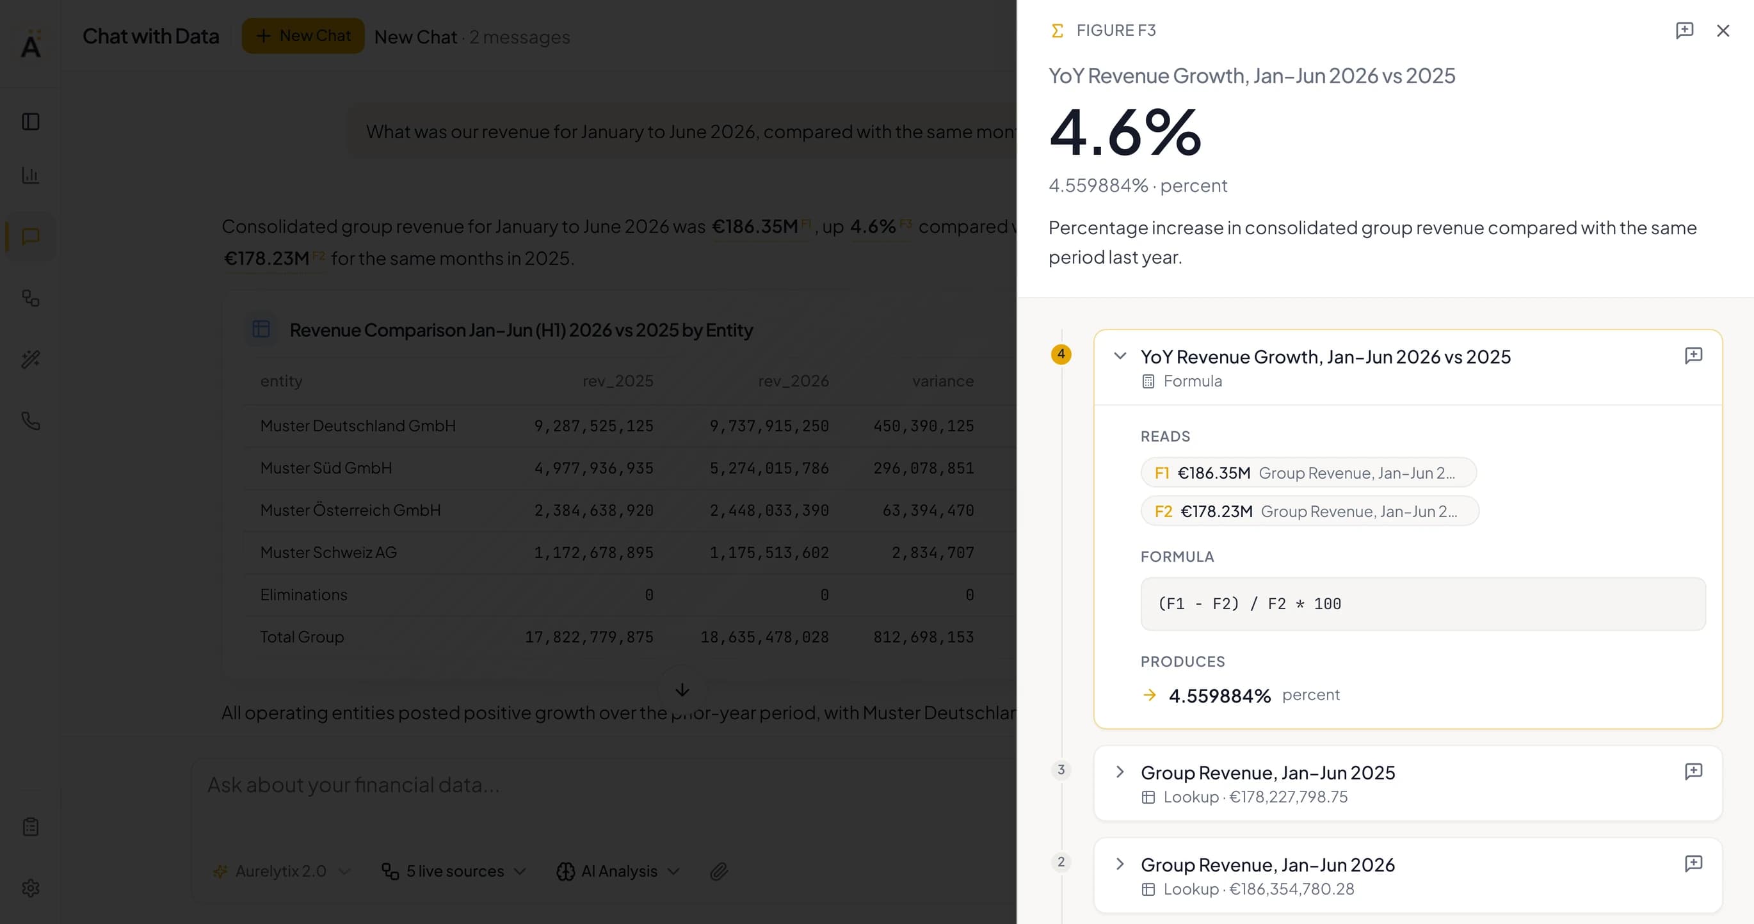The image size is (1754, 924).
Task: Click the 4.6% figure link in answer
Action: pos(880,226)
